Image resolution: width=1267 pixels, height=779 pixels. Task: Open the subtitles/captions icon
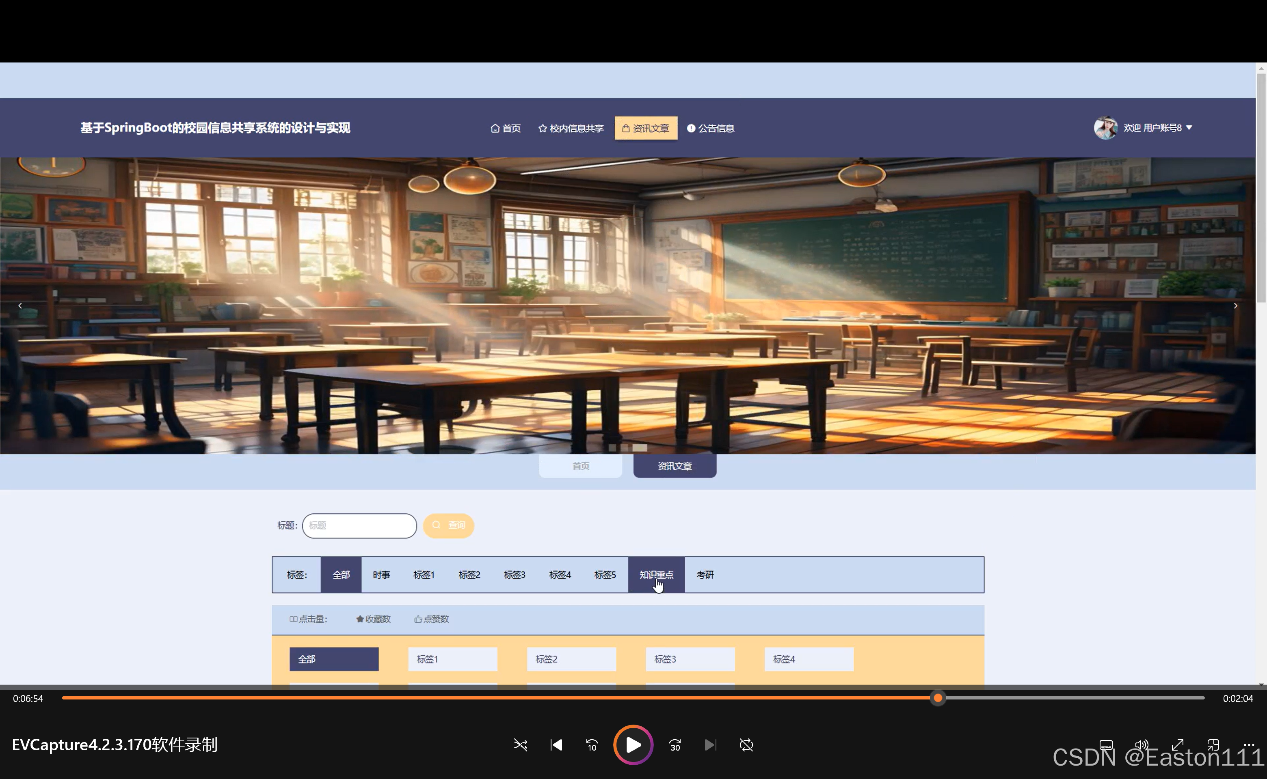pyautogui.click(x=1106, y=745)
